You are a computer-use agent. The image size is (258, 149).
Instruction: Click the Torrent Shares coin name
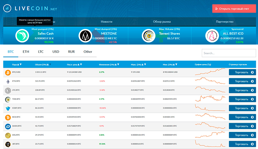click(x=169, y=34)
